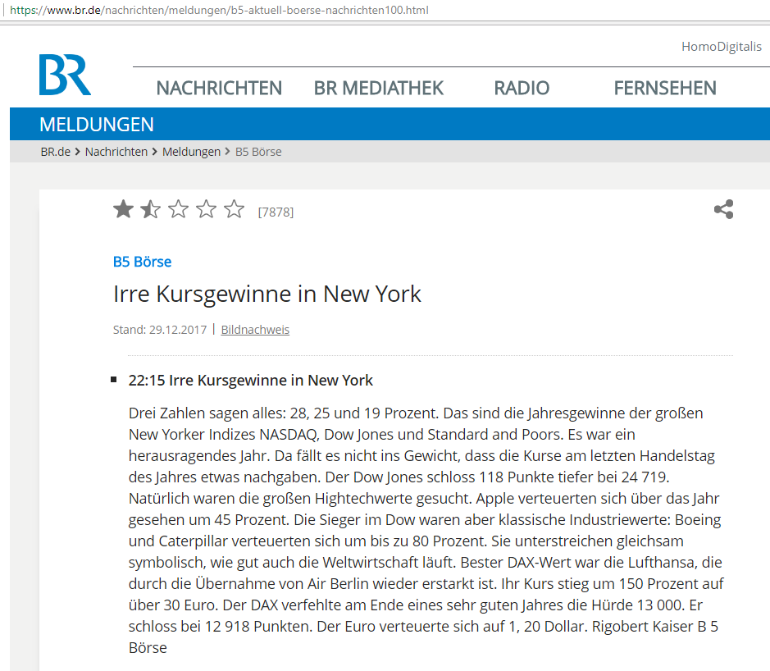The image size is (770, 671).
Task: Select the fourth rating star
Action: 206,209
